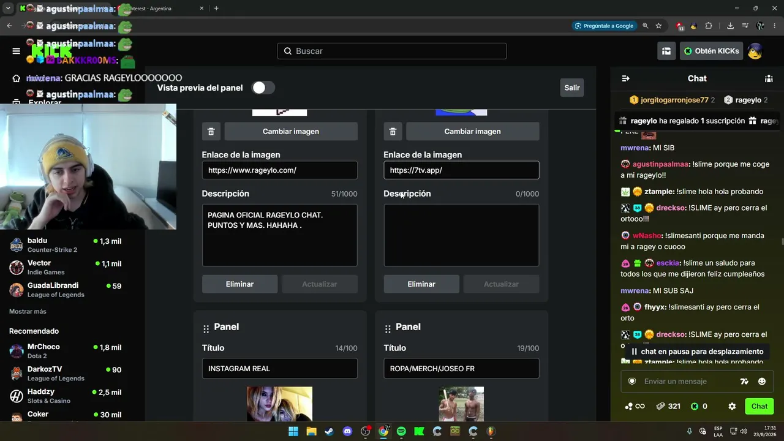Open the browser extensions puzzle icon
The width and height of the screenshot is (784, 441).
click(x=709, y=26)
